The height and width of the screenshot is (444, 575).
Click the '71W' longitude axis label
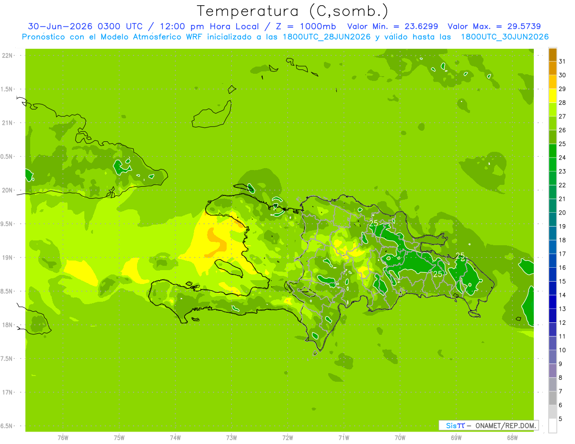click(x=344, y=438)
